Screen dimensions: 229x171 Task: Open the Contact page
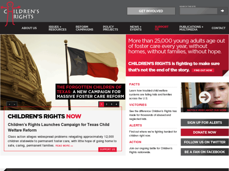pos(219,28)
